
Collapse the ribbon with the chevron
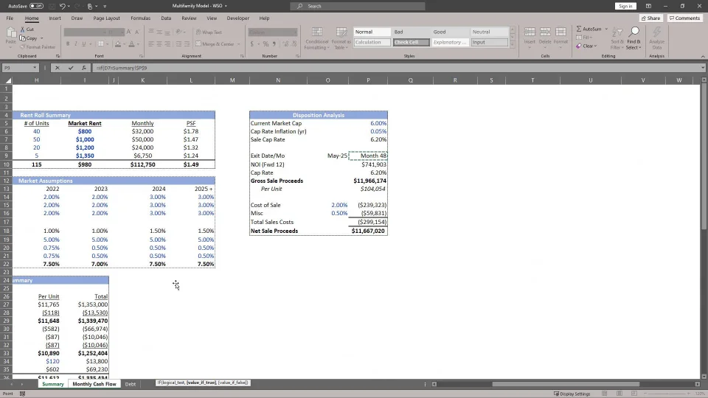point(703,57)
